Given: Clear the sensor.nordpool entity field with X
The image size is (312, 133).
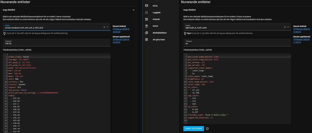Looking at the screenshot, I should coord(104,27).
